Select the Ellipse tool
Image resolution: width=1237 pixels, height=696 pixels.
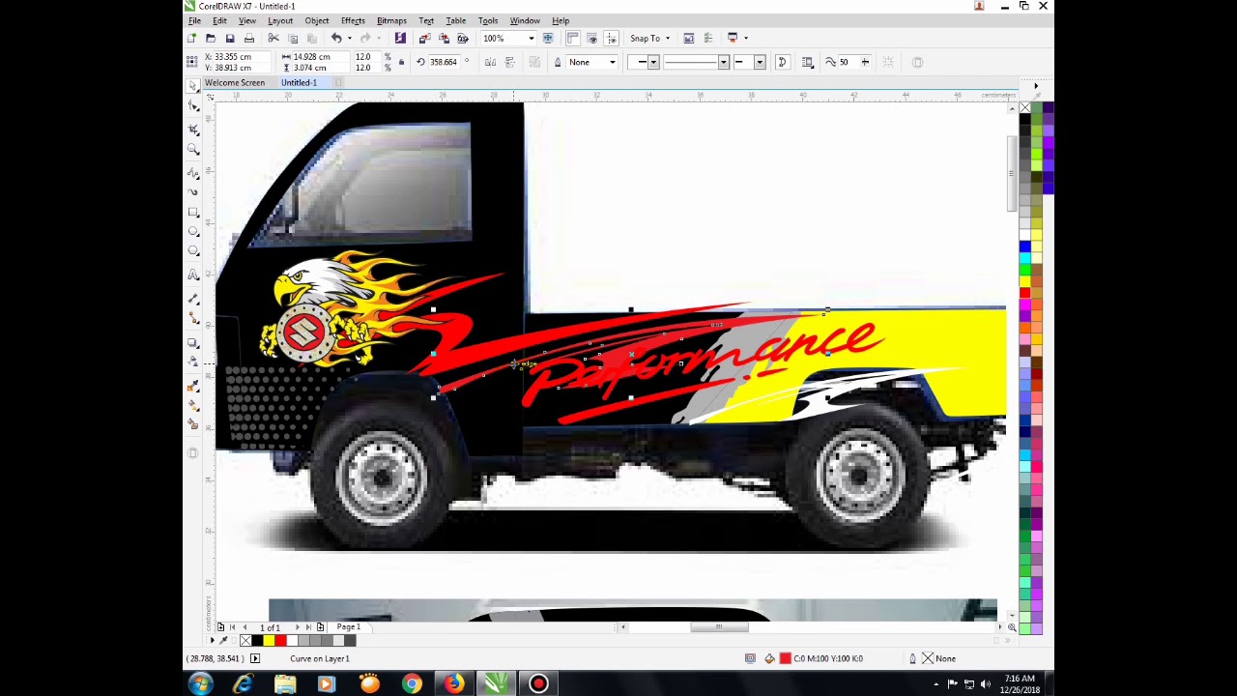point(193,232)
